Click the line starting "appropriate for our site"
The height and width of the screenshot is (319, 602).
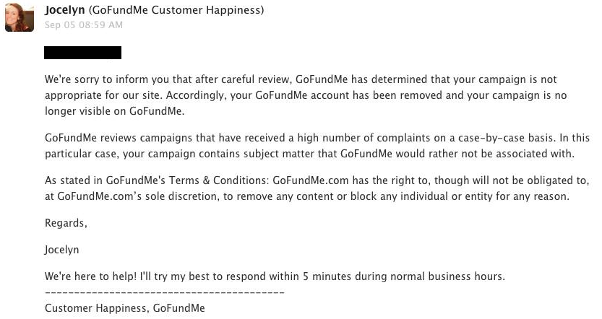(x=306, y=95)
